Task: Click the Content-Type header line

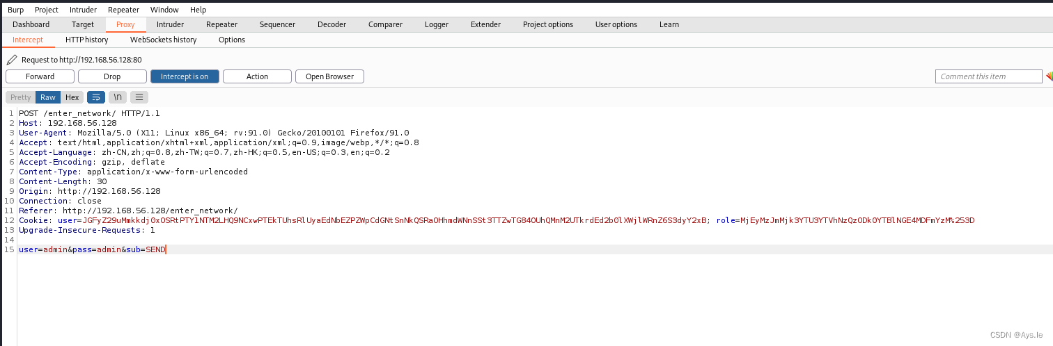Action: (x=133, y=172)
